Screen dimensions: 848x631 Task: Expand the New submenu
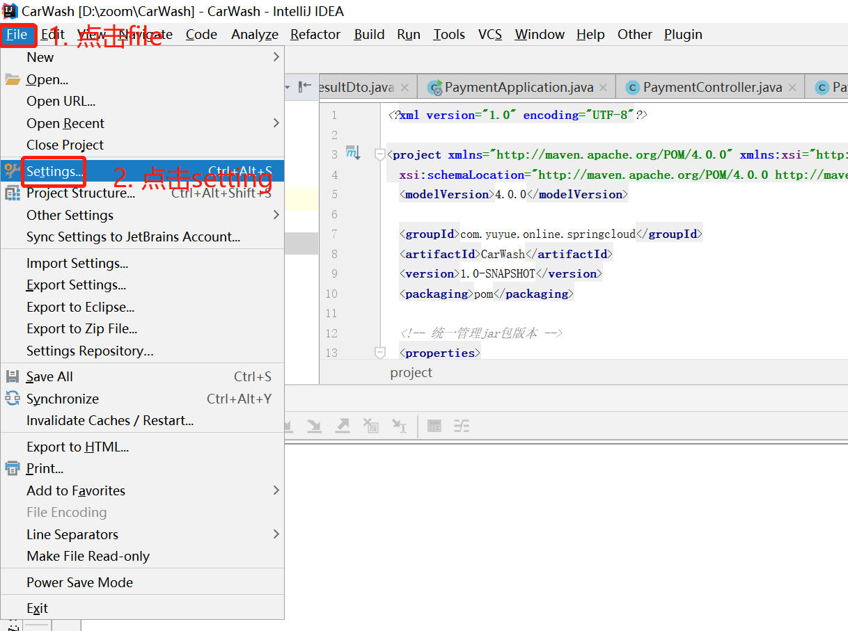tap(142, 57)
